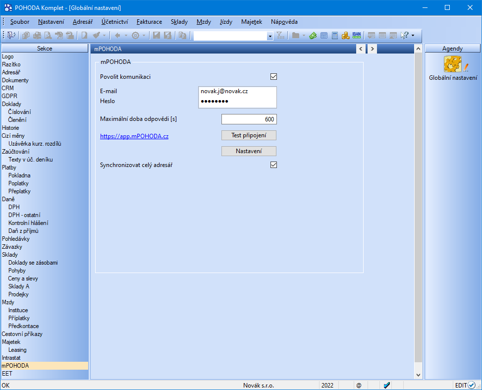Click the green banknotes icon
This screenshot has width=482, height=390.
[x=313, y=35]
